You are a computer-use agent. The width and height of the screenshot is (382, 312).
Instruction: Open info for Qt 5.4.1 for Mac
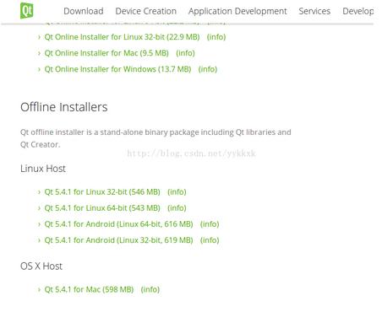tap(150, 289)
